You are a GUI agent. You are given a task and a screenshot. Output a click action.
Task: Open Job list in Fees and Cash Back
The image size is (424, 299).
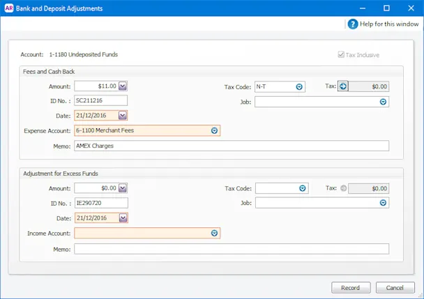tap(383, 102)
